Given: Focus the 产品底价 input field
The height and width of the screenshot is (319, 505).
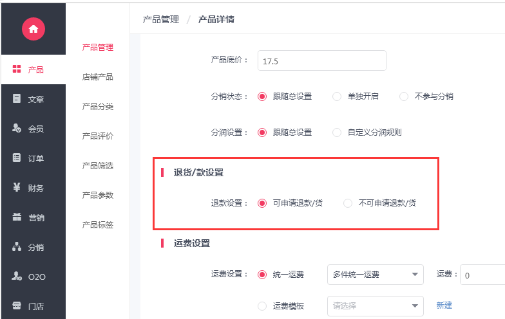Looking at the screenshot, I should [322, 60].
